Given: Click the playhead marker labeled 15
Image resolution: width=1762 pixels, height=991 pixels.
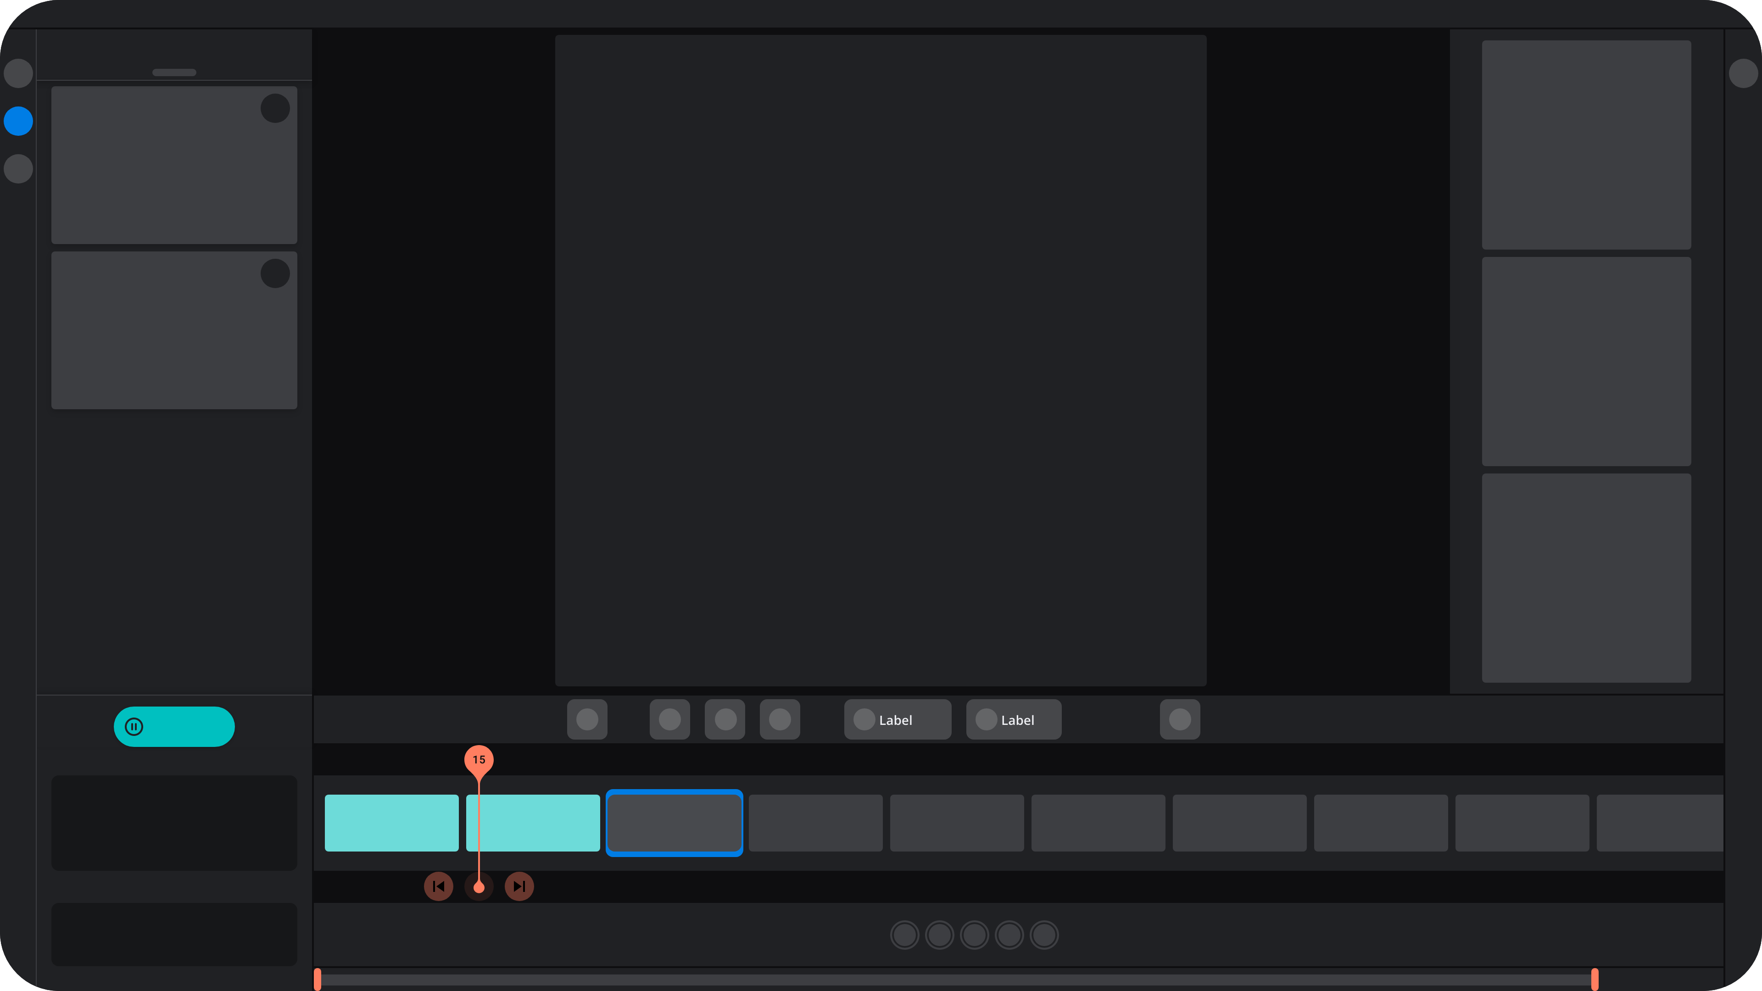Looking at the screenshot, I should [x=479, y=760].
